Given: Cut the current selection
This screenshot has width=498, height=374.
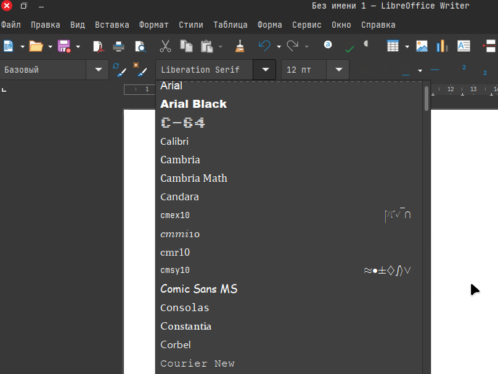Looking at the screenshot, I should (x=165, y=46).
